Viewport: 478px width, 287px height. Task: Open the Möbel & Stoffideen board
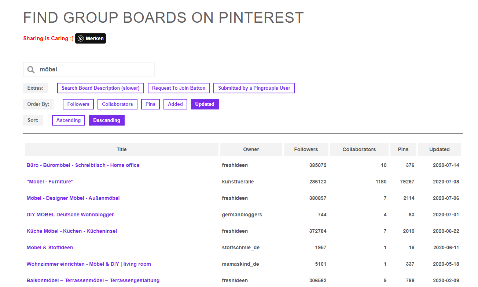click(x=49, y=247)
